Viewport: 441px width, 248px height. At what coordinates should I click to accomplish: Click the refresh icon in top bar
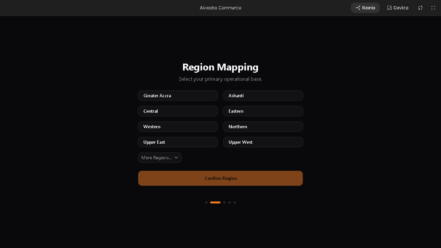420,8
